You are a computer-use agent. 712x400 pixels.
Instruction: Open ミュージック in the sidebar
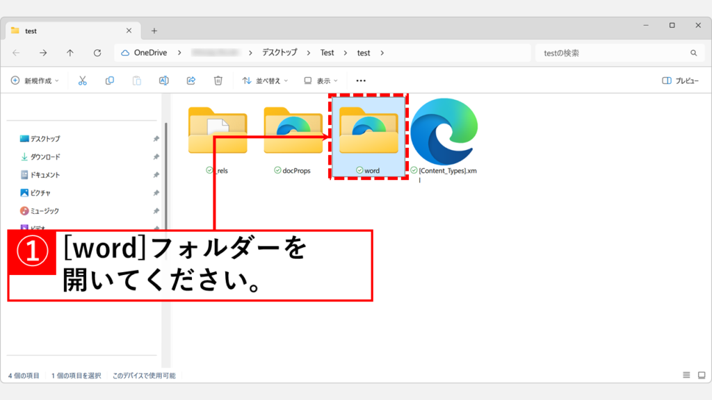[40, 211]
